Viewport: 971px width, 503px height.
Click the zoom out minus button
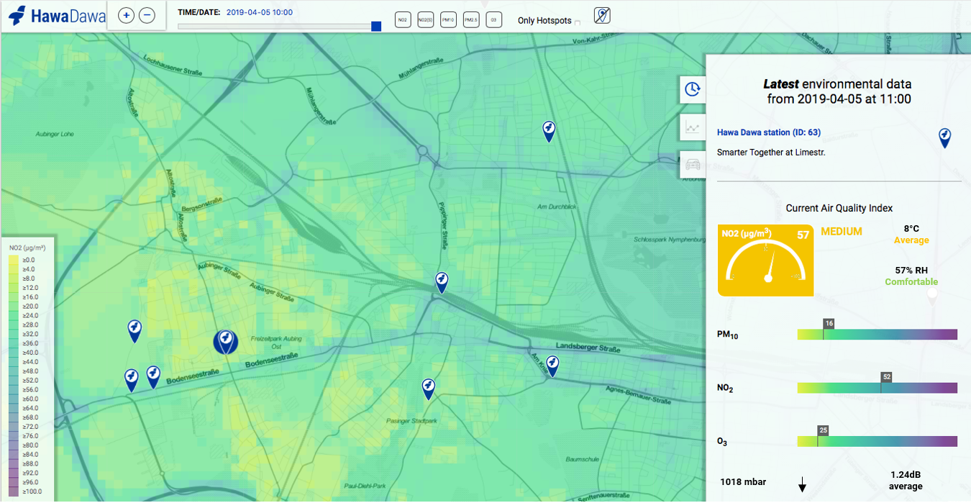click(x=147, y=15)
